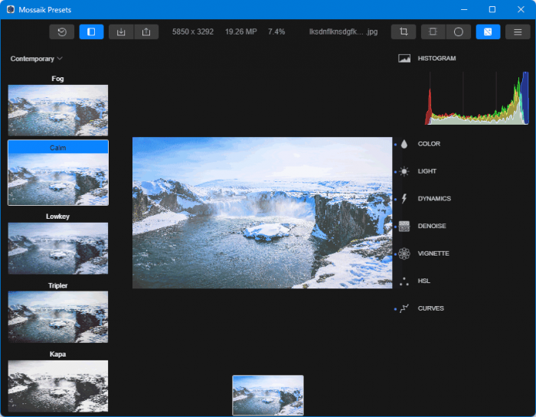Image resolution: width=536 pixels, height=417 pixels.
Task: Click the Vignette icon
Action: click(404, 254)
